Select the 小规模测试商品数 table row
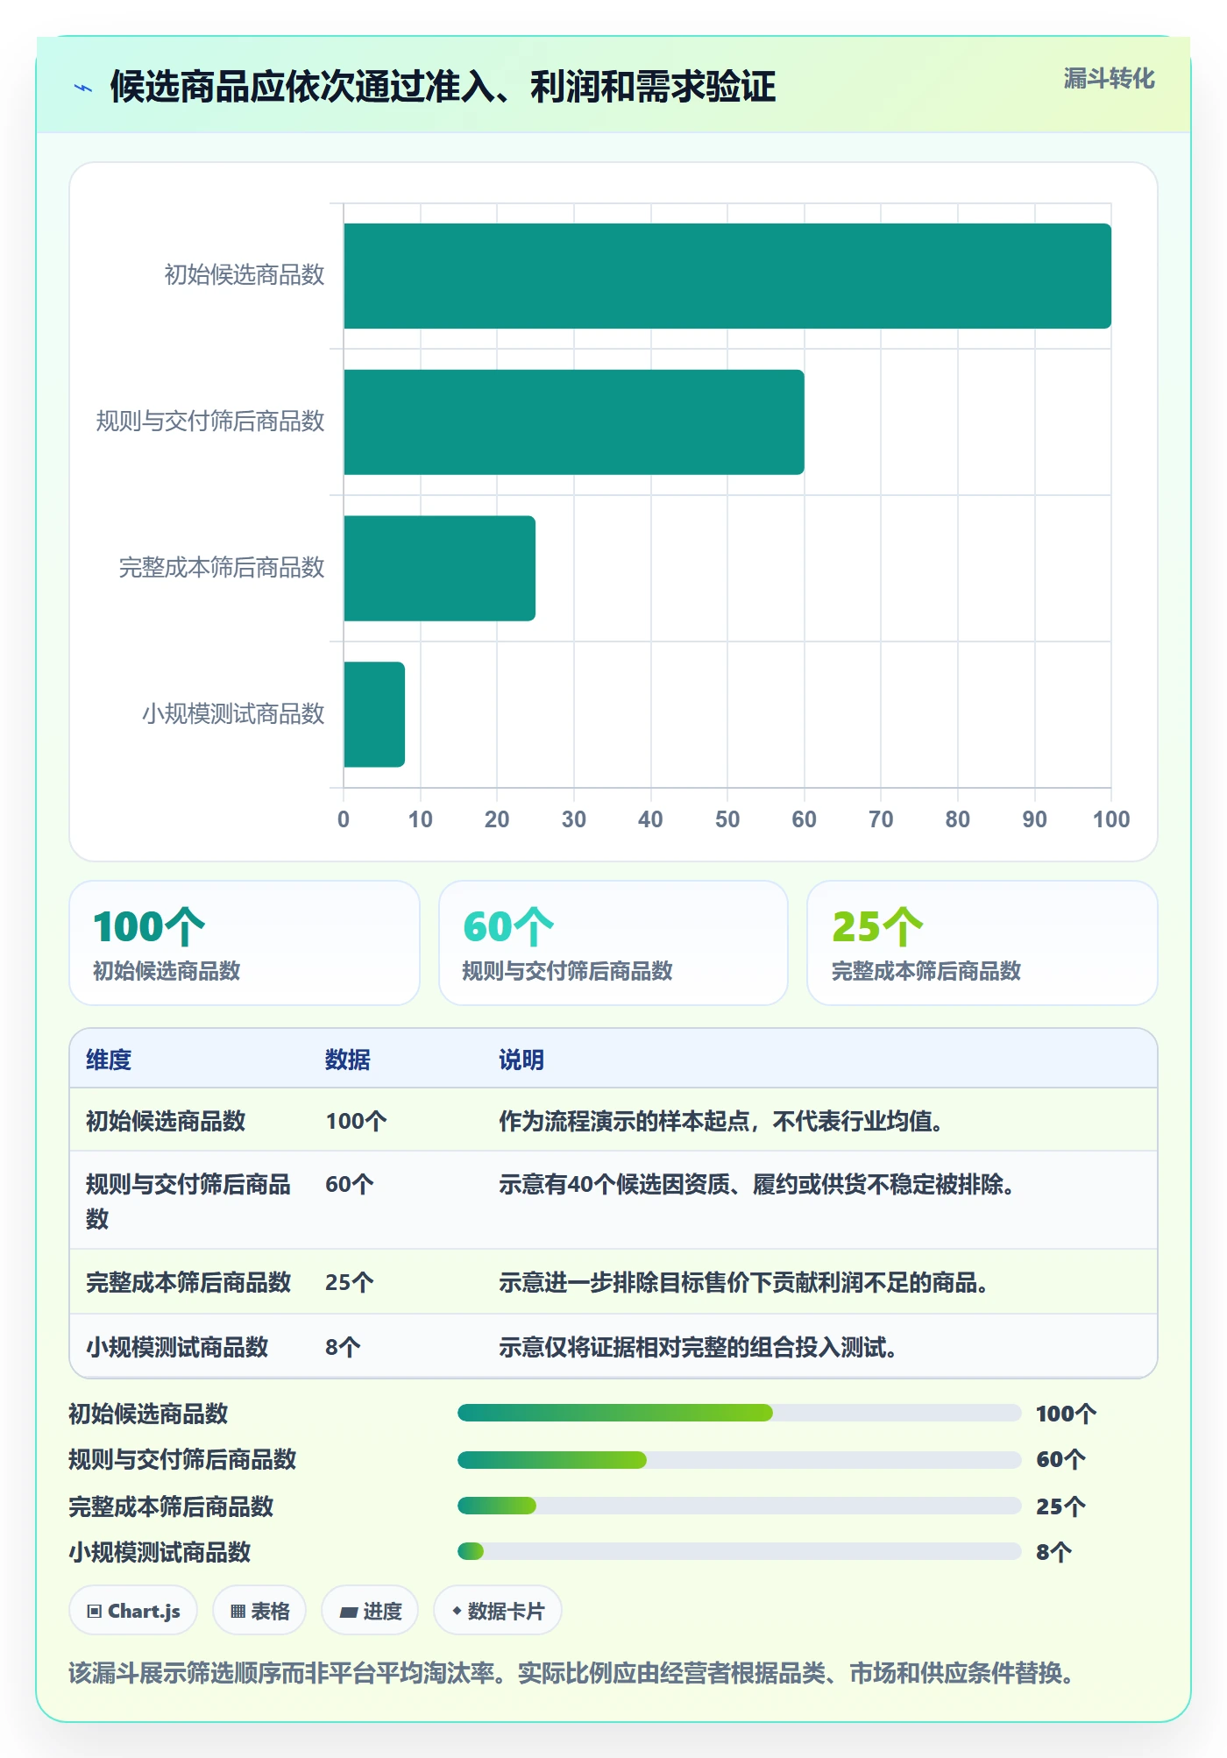Viewport: 1227px width, 1758px height. tap(613, 1346)
